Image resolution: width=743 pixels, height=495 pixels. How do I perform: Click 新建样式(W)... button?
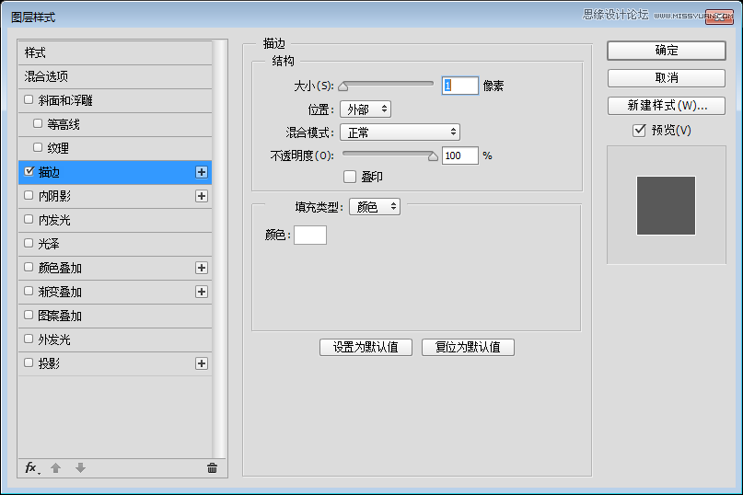coord(667,105)
